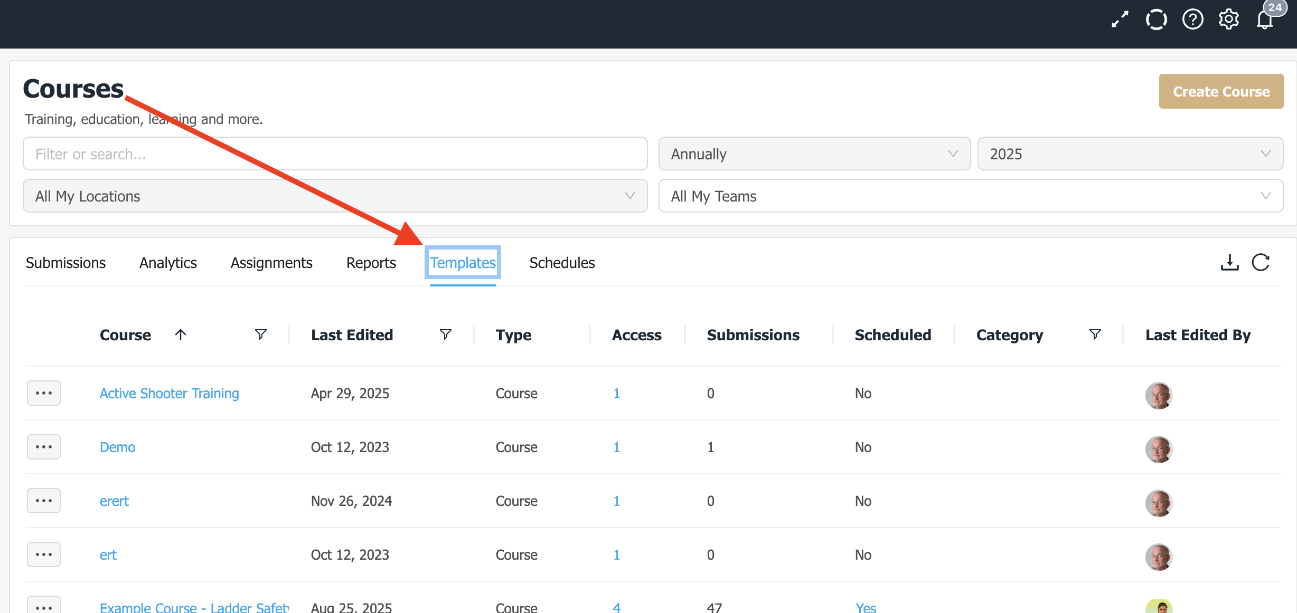Image resolution: width=1297 pixels, height=613 pixels.
Task: Open the All My Teams dropdown
Action: pyautogui.click(x=970, y=196)
